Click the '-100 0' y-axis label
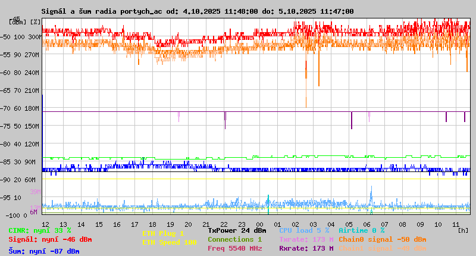The width and height of the screenshot is (476, 256). [x=17, y=216]
